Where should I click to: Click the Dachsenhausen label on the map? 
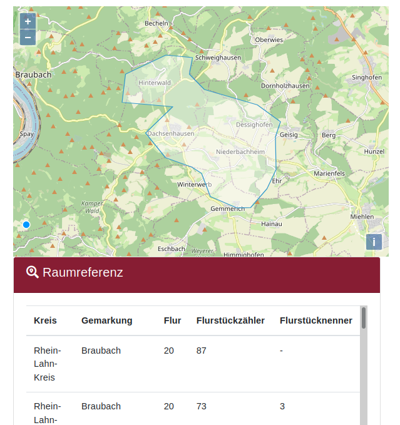pos(170,133)
